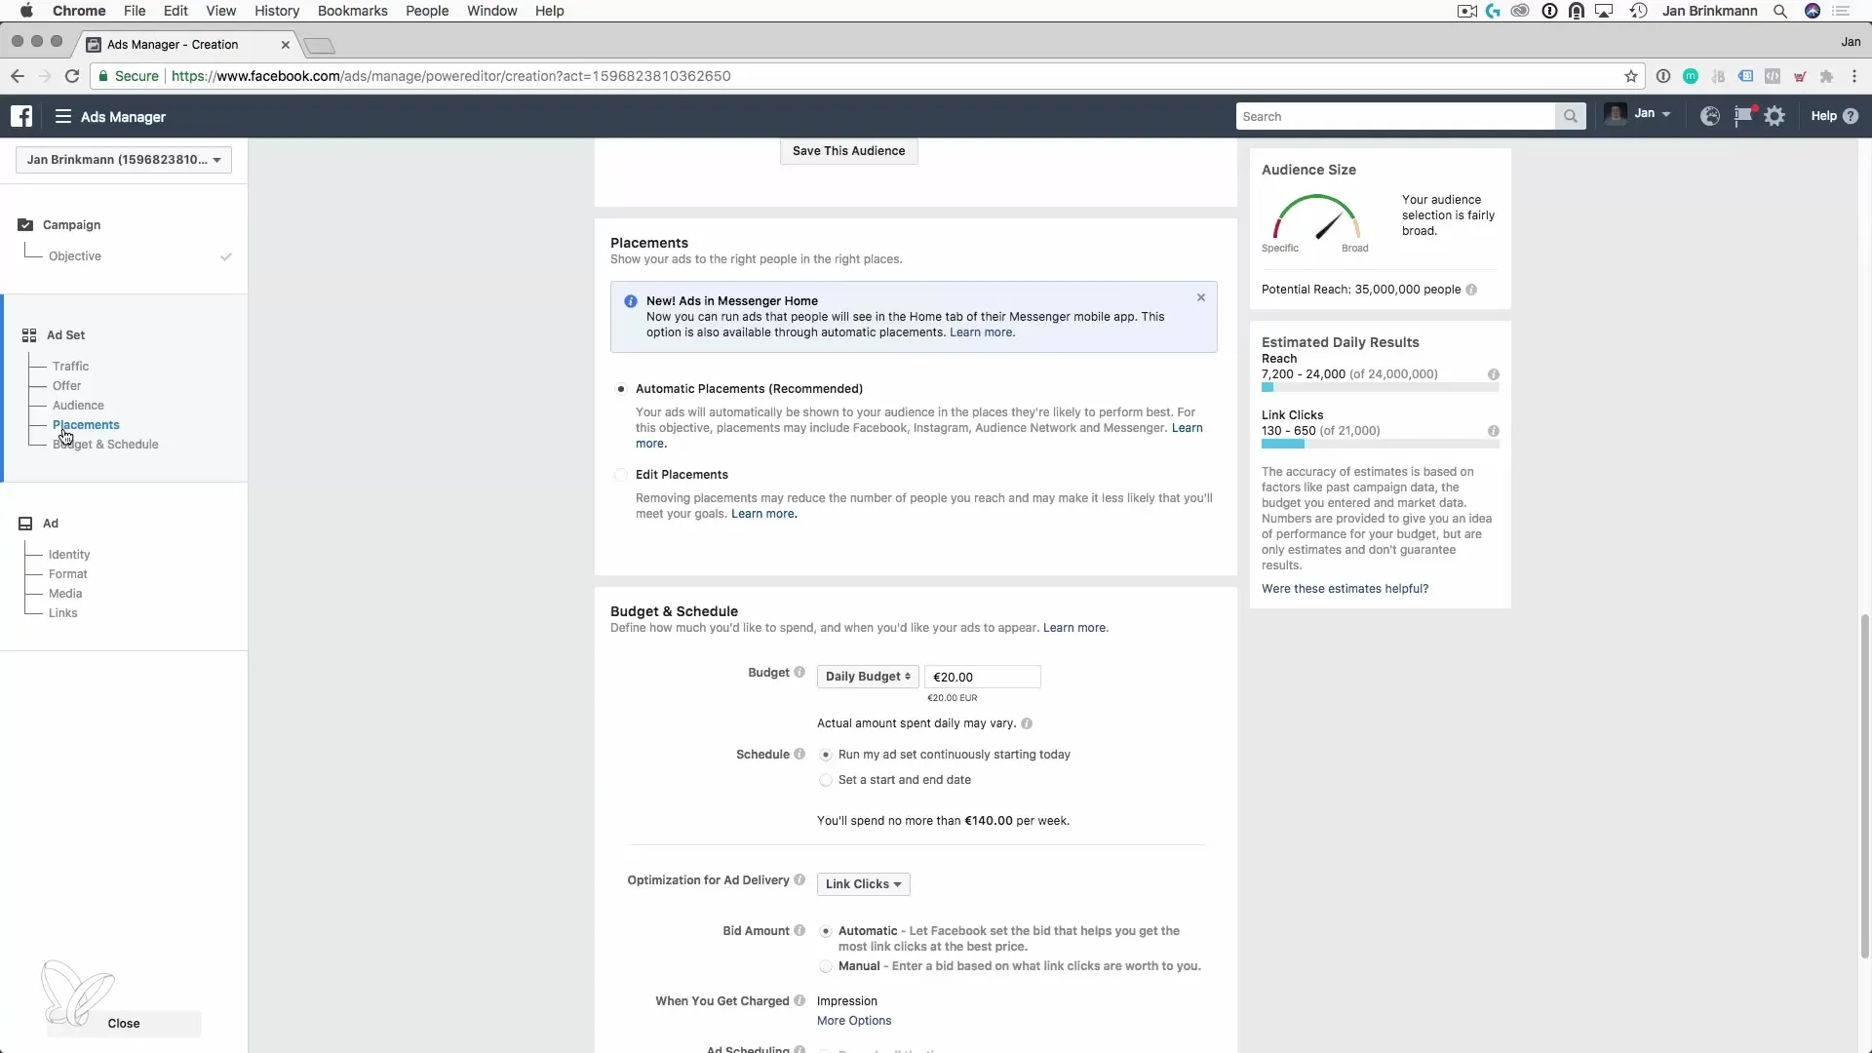The height and width of the screenshot is (1053, 1872).
Task: Click the Facebook logo icon
Action: point(21,116)
